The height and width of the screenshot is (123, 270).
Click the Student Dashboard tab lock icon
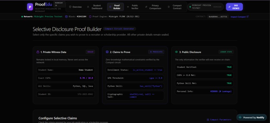pyautogui.click(x=88, y=7)
